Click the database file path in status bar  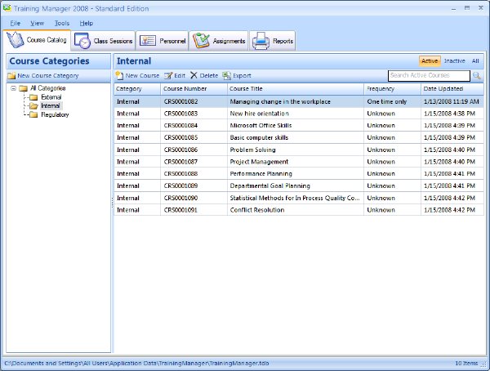(136, 363)
